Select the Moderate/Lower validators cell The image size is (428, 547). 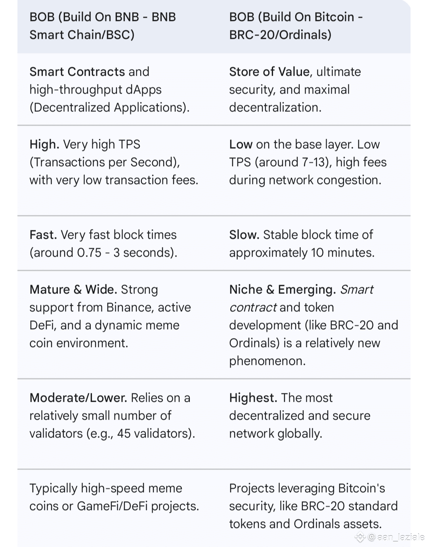[112, 415]
